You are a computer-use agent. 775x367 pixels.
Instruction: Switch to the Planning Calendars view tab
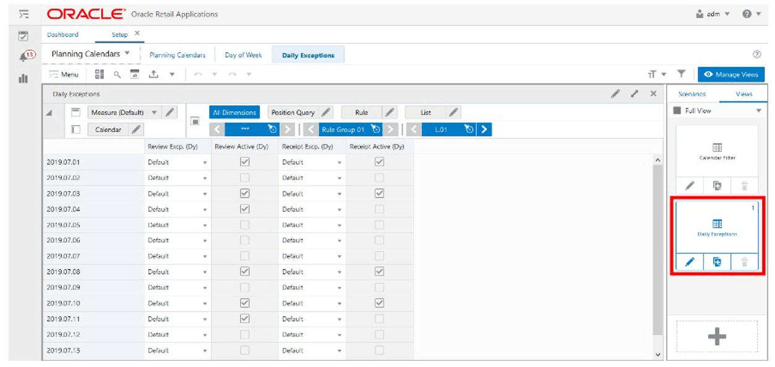tap(178, 55)
